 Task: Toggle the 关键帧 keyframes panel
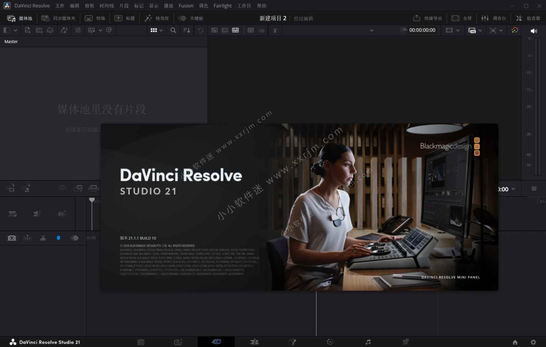191,18
